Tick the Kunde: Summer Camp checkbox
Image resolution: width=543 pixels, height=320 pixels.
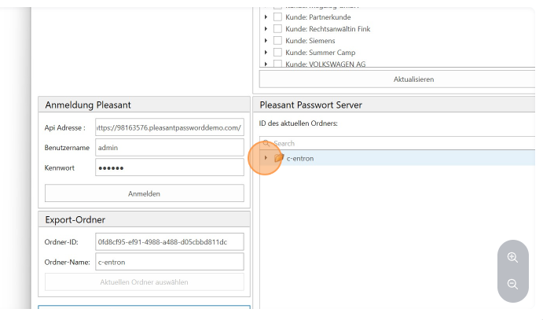click(277, 52)
